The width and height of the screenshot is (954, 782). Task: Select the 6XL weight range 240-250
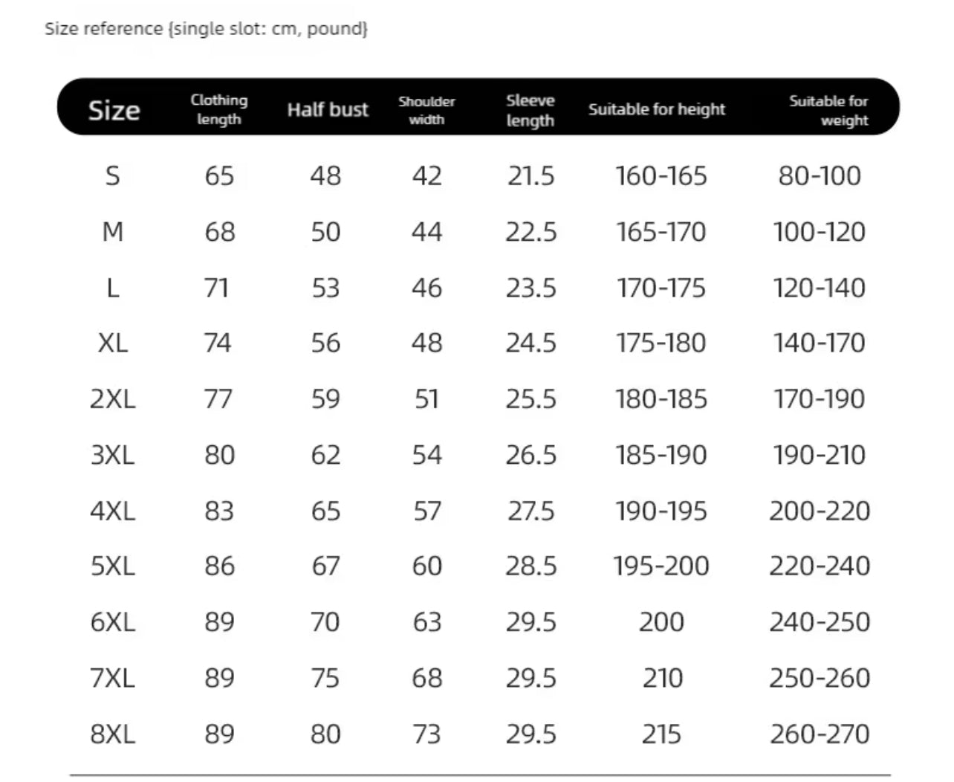(x=819, y=622)
